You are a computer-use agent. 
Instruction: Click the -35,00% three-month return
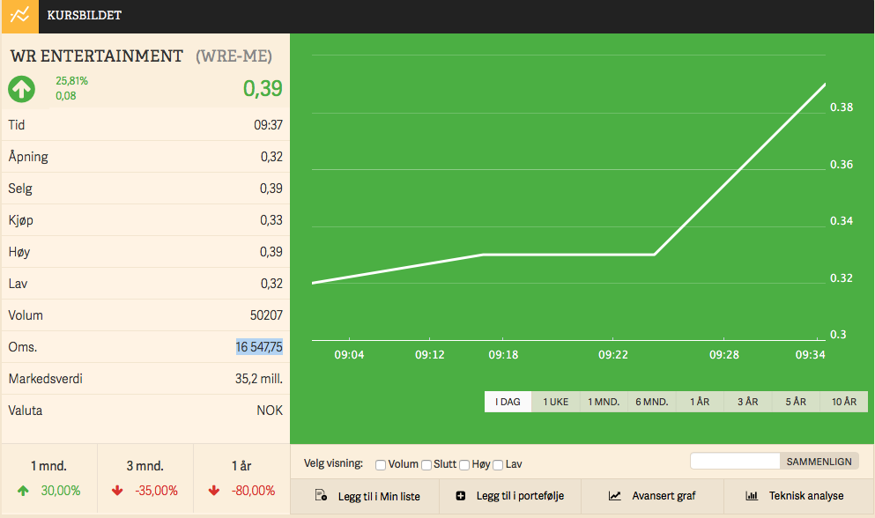(156, 491)
